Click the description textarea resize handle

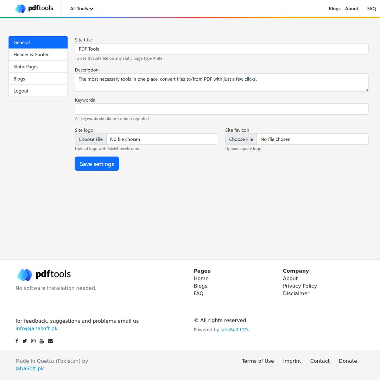click(367, 90)
